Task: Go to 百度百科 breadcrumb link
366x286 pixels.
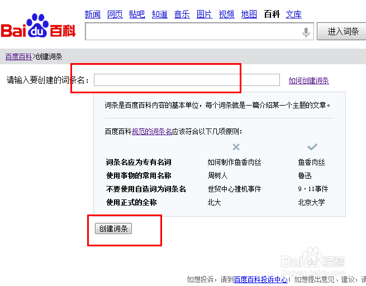Action: coord(18,56)
